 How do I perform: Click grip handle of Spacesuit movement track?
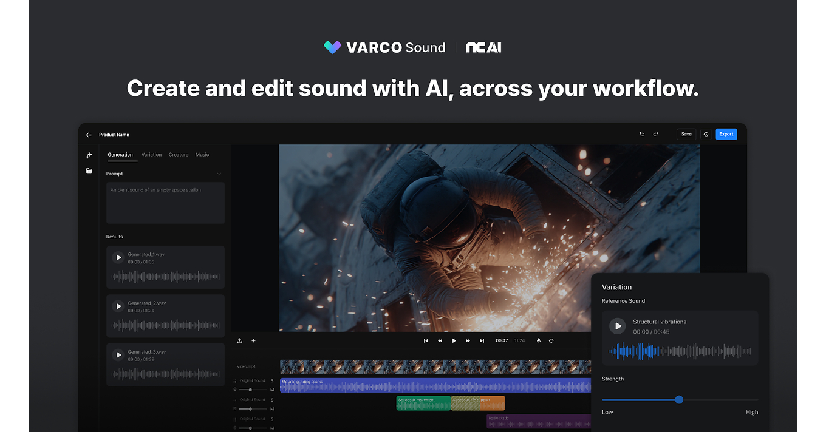click(x=235, y=400)
